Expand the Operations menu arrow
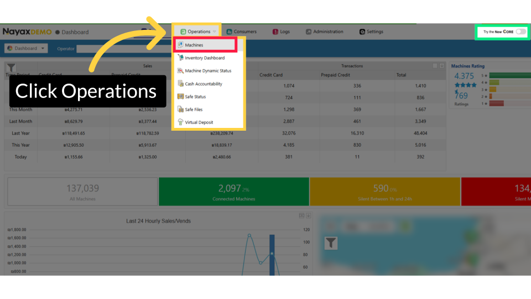 [x=215, y=32]
